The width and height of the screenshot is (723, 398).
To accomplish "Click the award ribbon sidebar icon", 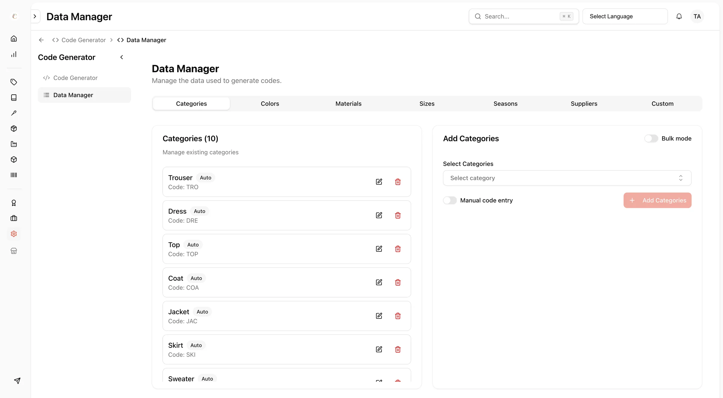I will [x=14, y=203].
